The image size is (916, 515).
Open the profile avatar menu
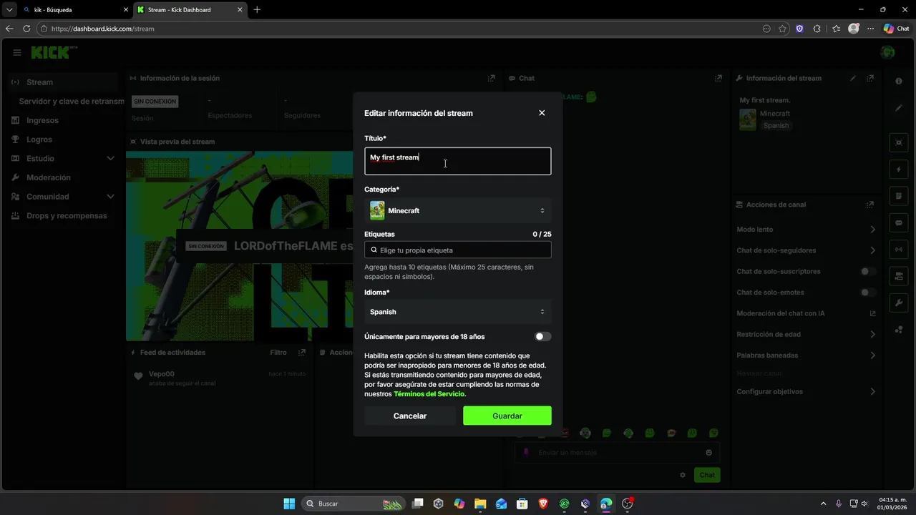click(887, 52)
